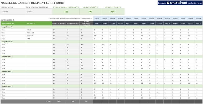
Task: Select the 32 hours assigned cell
Action: tap(59, 89)
